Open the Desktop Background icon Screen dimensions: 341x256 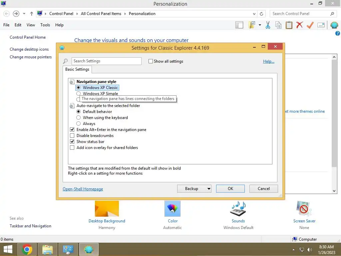pos(107,209)
